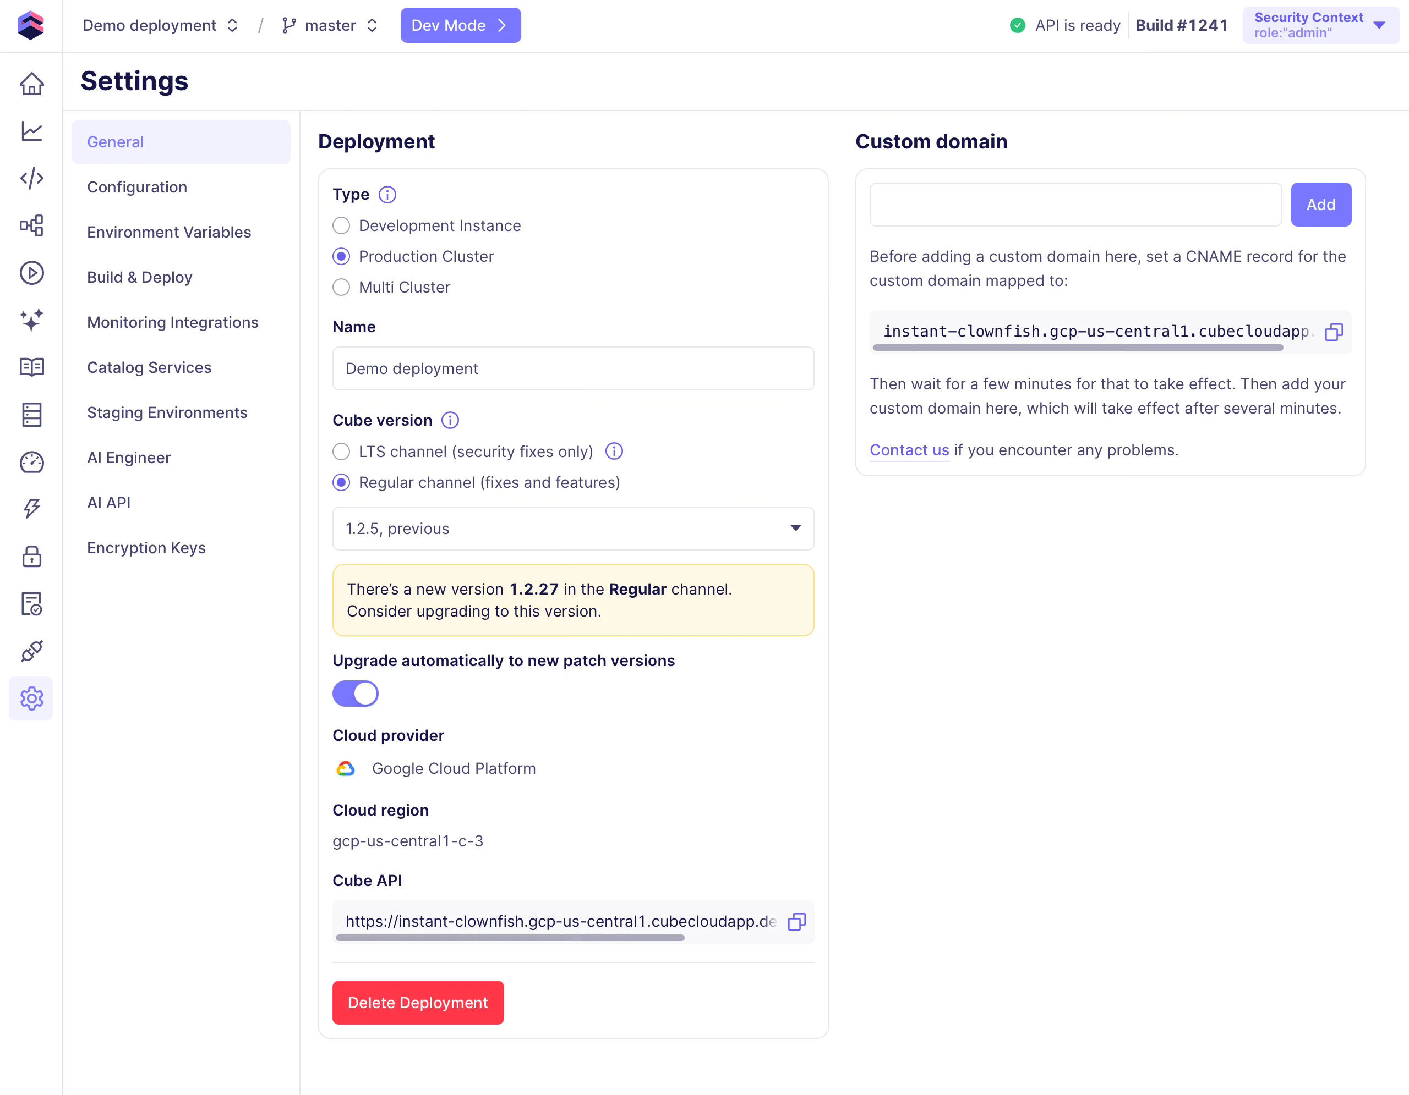Copy the Cube API URL

[797, 922]
